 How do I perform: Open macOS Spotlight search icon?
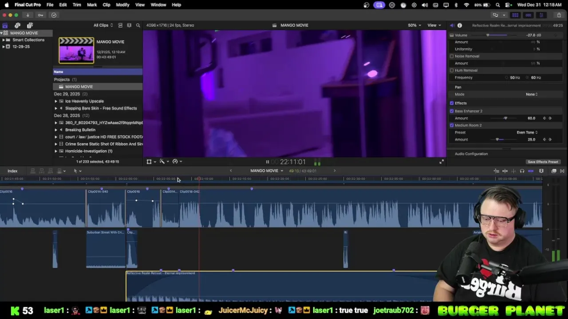tap(498, 5)
